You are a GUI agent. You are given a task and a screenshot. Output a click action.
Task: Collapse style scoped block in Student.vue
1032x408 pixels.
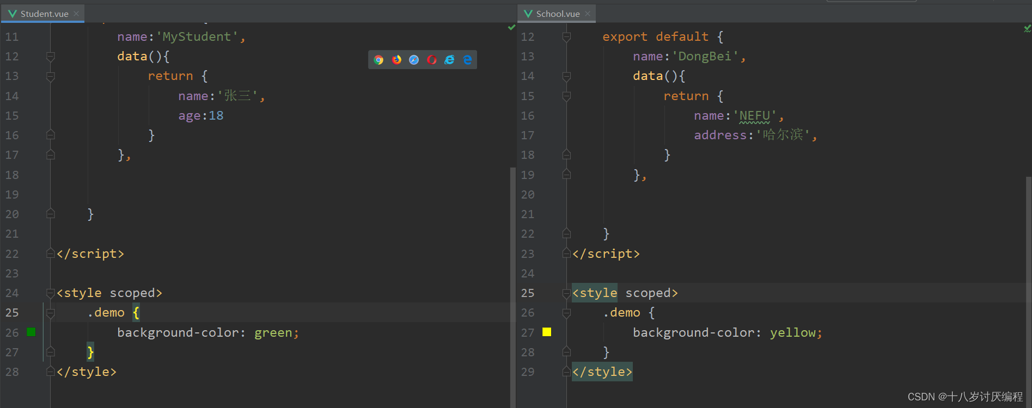coord(51,293)
